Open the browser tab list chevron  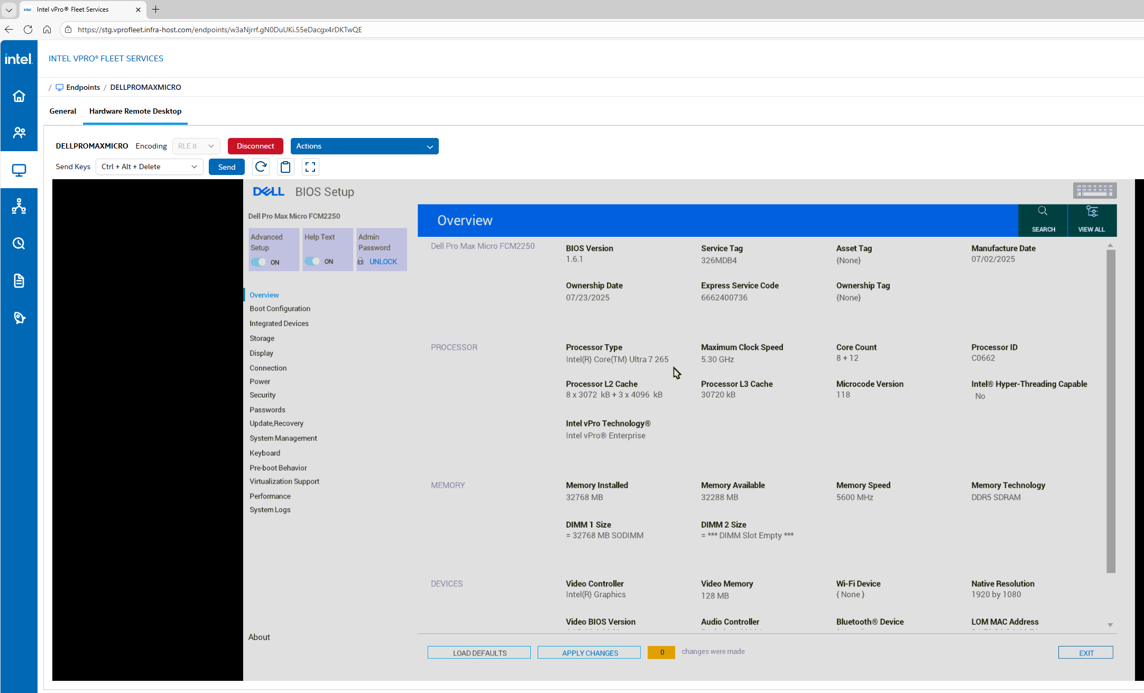click(9, 10)
